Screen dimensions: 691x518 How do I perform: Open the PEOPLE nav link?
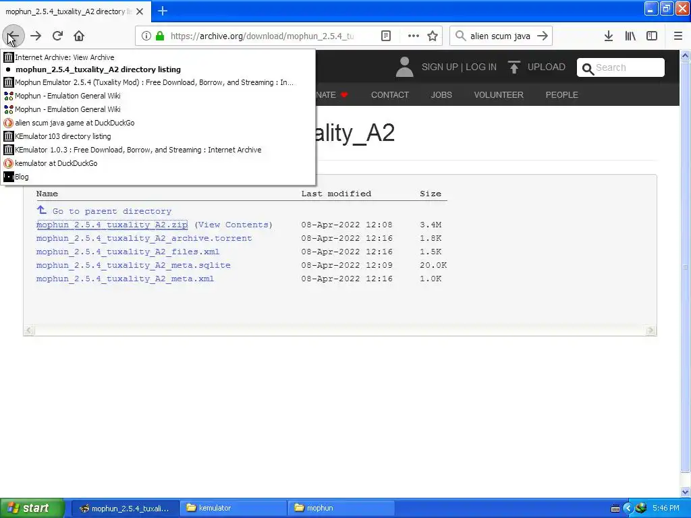(x=561, y=94)
